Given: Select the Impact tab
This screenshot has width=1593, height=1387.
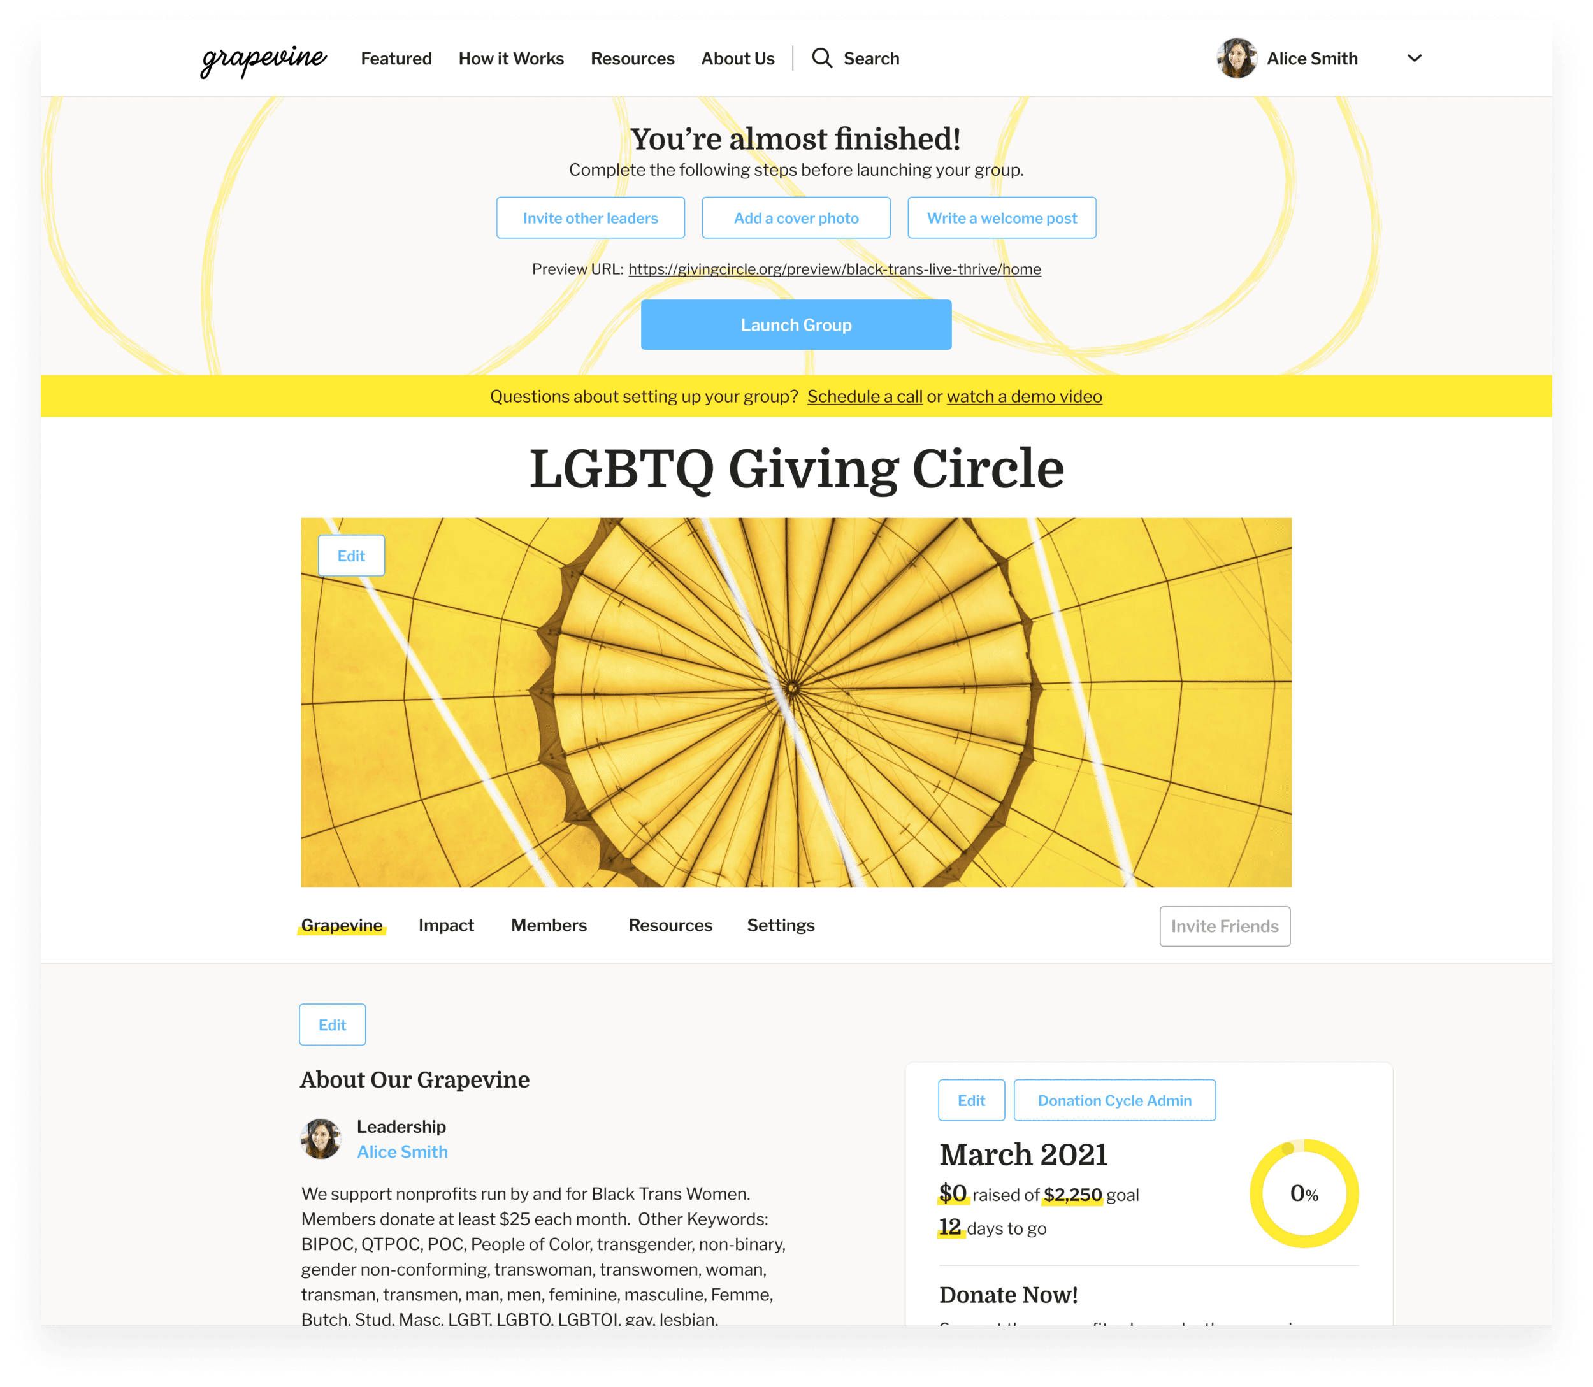Looking at the screenshot, I should coord(444,925).
